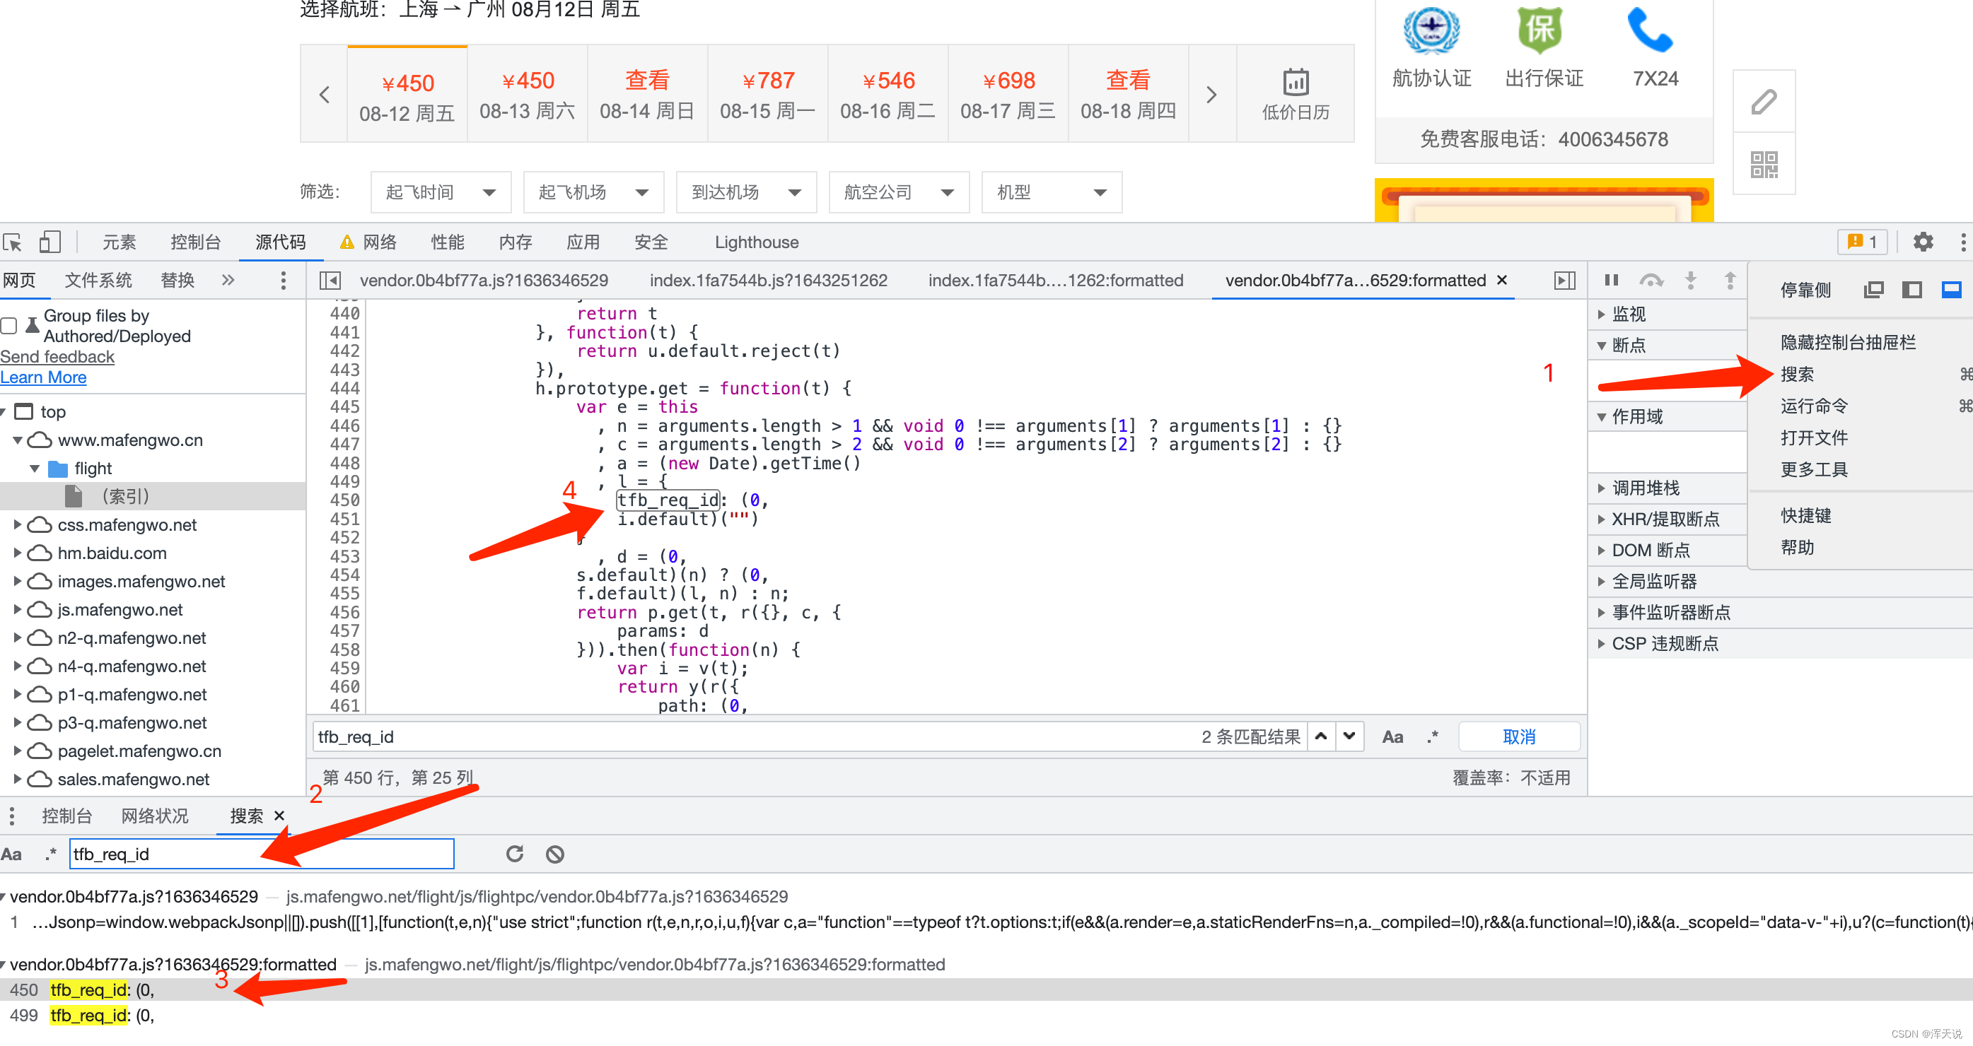Toggle match case Aa in search drawer
The height and width of the screenshot is (1046, 1973).
(x=11, y=854)
